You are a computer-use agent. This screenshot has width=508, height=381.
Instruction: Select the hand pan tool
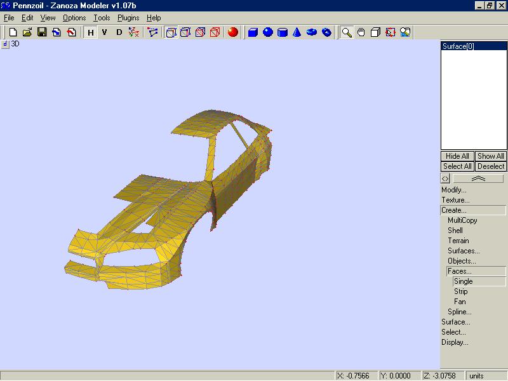[x=361, y=32]
